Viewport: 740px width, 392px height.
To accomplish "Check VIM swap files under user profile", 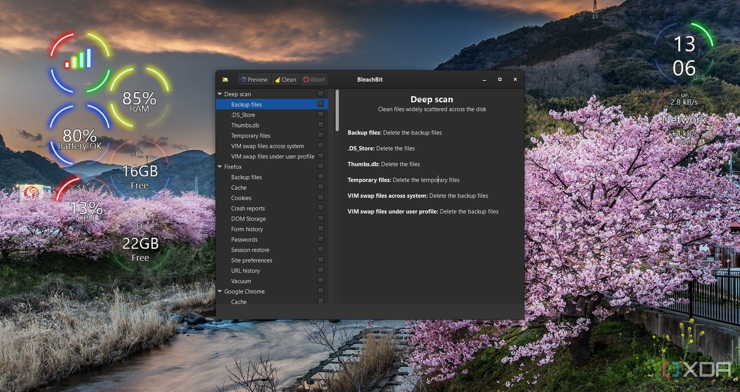I will coord(320,156).
